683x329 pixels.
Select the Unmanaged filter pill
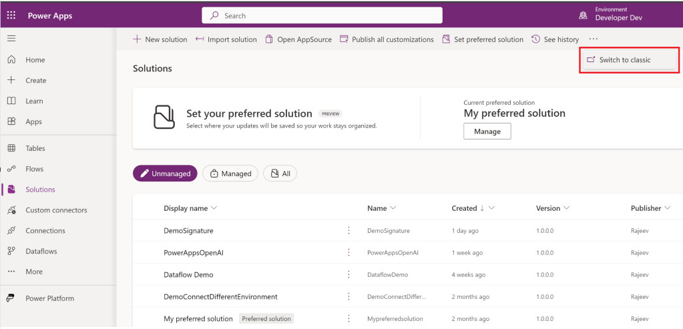[165, 174]
